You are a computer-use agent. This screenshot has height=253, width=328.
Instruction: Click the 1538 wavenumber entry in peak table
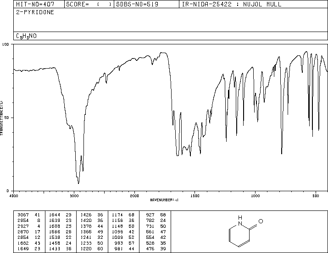point(55,237)
